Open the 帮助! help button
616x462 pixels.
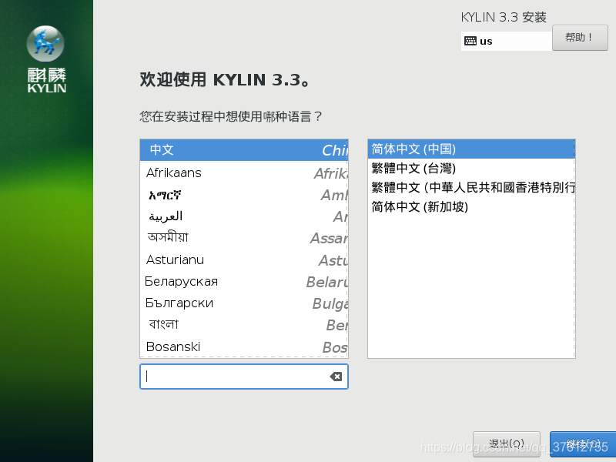click(x=580, y=38)
